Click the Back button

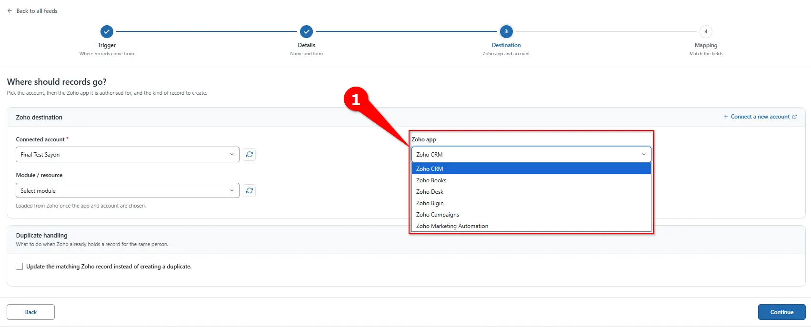(30, 312)
